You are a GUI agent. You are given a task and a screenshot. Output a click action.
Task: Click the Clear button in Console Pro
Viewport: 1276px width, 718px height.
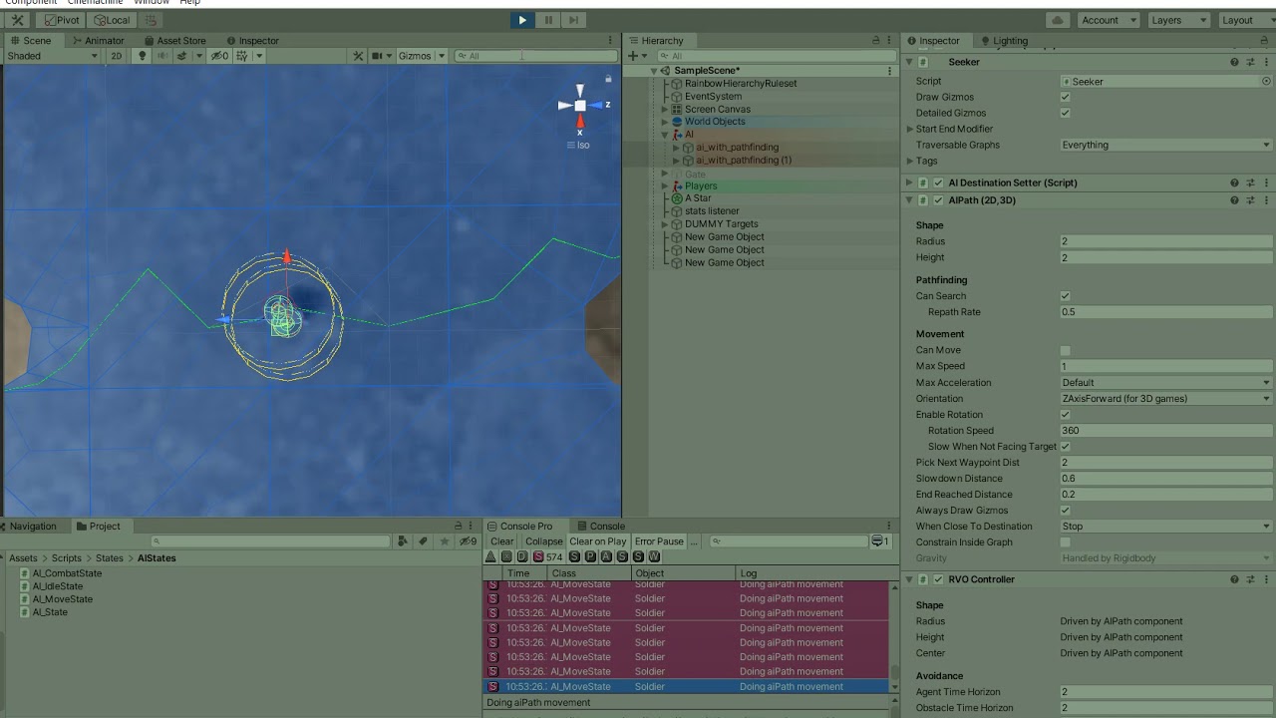[502, 541]
